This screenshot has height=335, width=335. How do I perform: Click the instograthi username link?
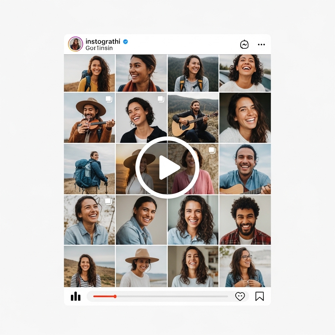(x=103, y=42)
